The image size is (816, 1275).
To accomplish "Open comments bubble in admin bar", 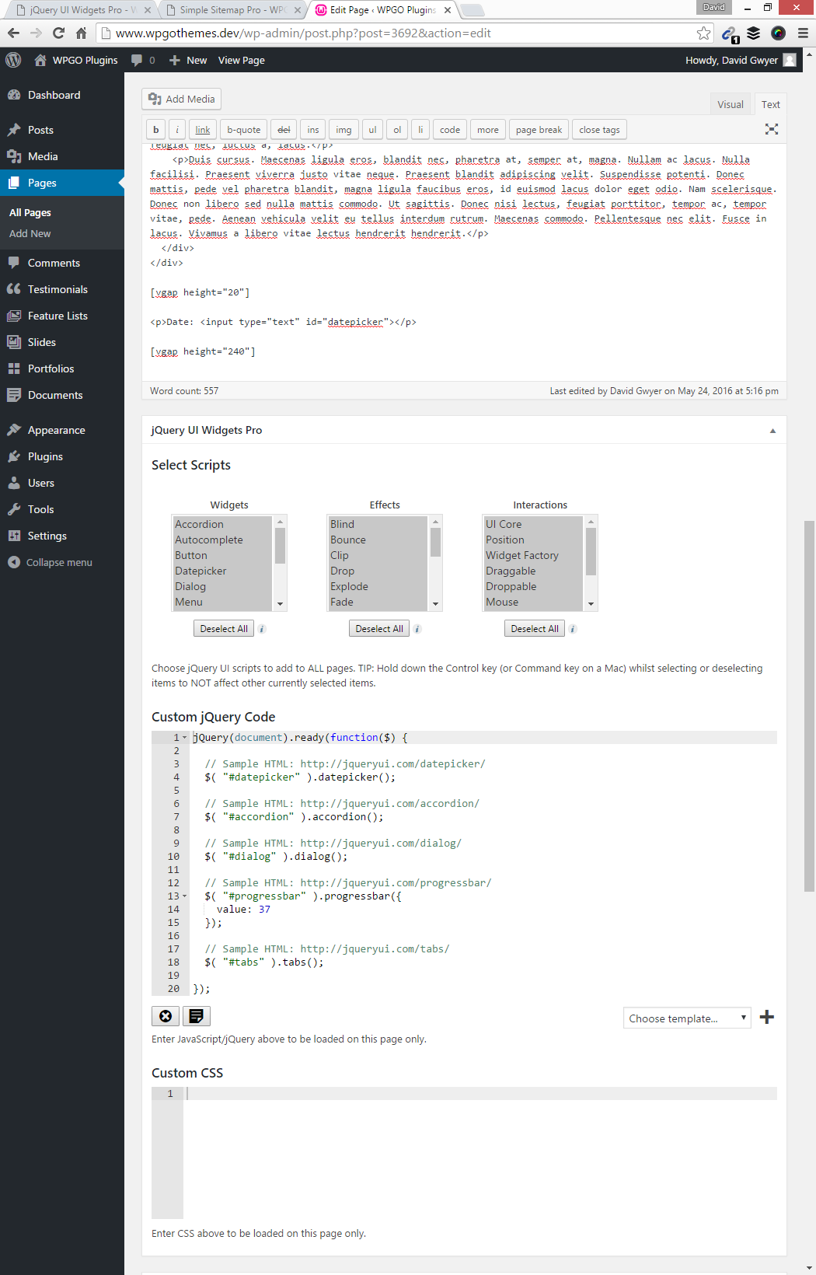I will pos(143,60).
